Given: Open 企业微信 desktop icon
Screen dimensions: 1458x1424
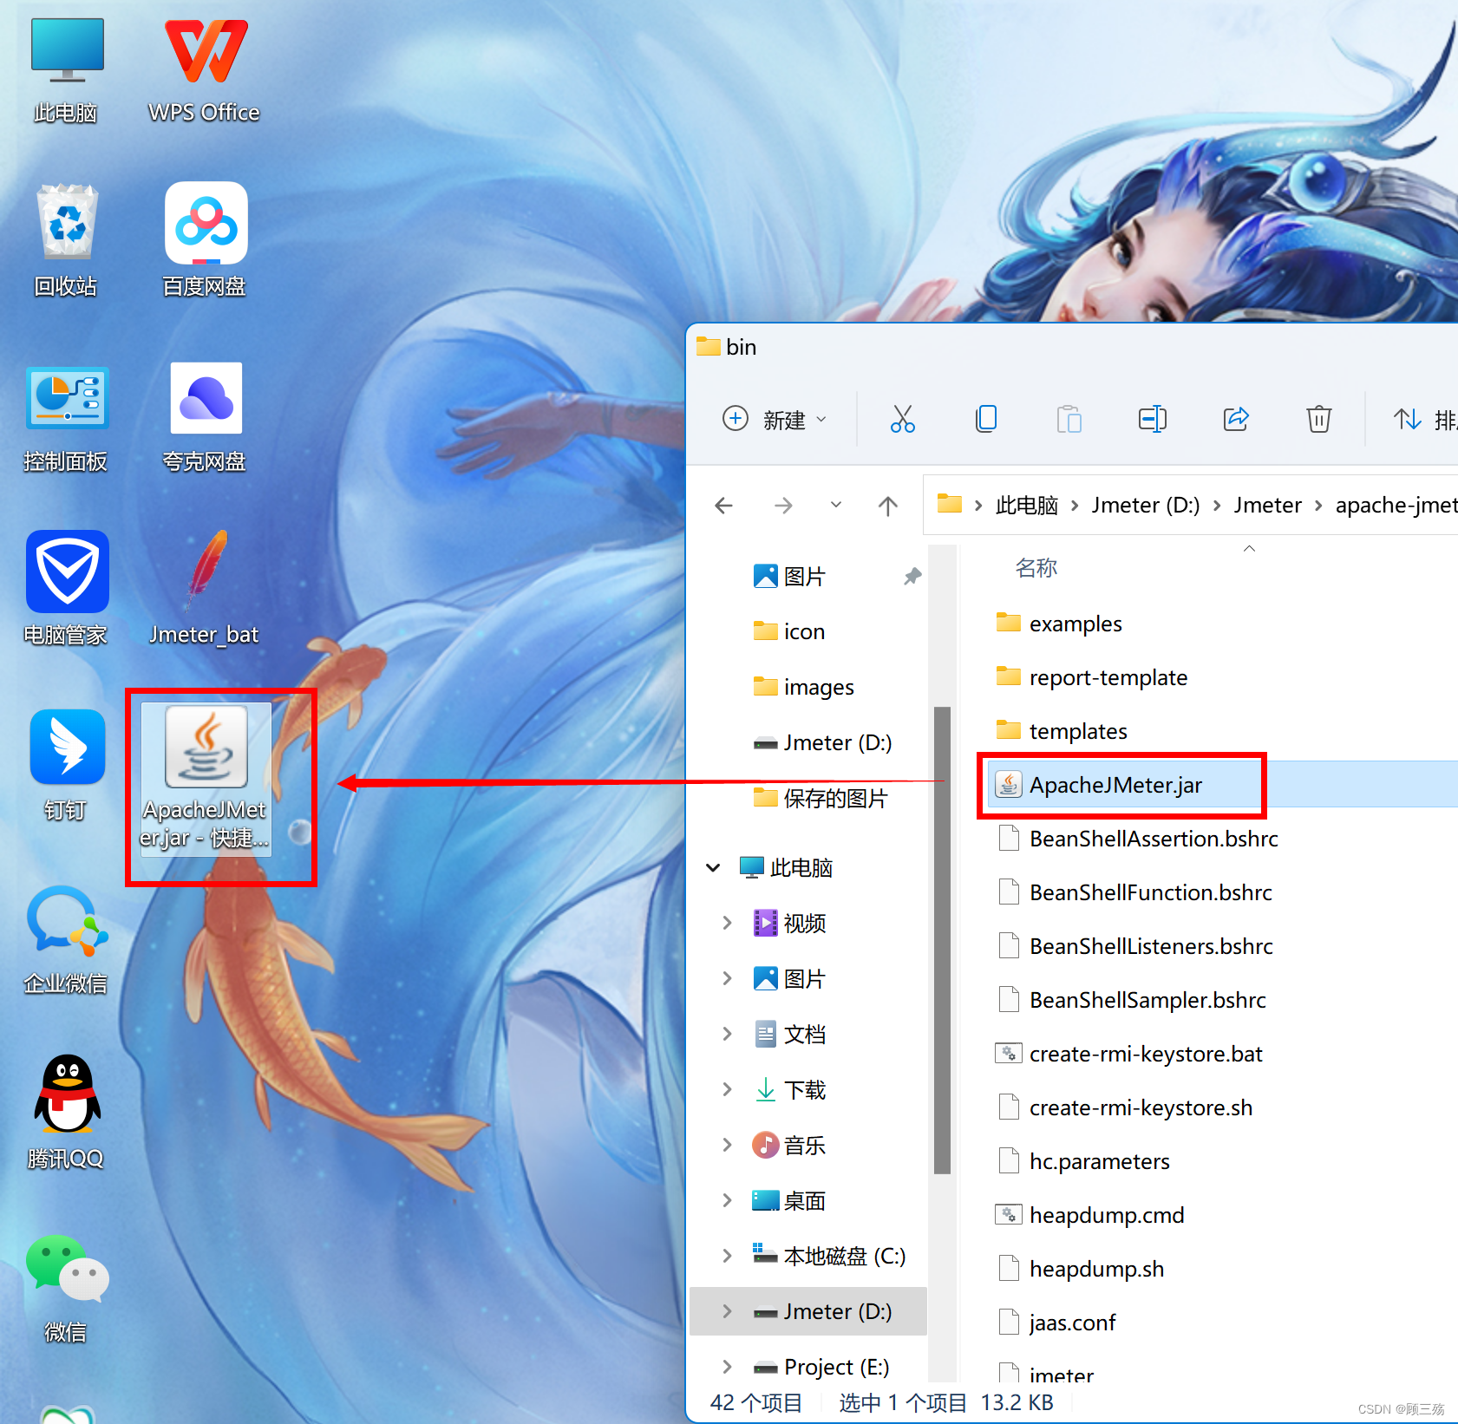Looking at the screenshot, I should [x=67, y=941].
